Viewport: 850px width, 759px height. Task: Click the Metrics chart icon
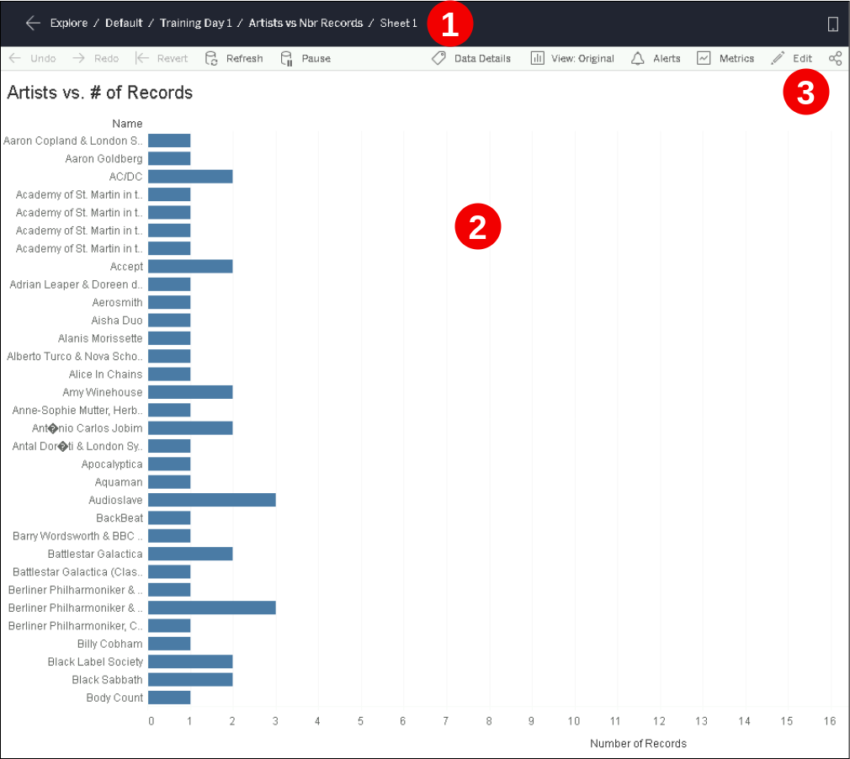[x=703, y=58]
